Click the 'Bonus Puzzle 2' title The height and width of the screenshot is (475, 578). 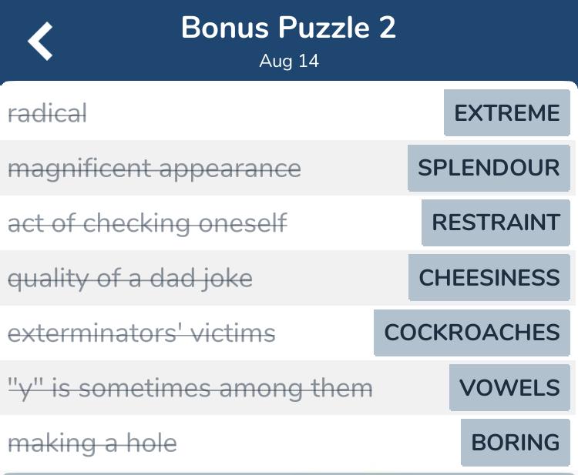coord(288,28)
